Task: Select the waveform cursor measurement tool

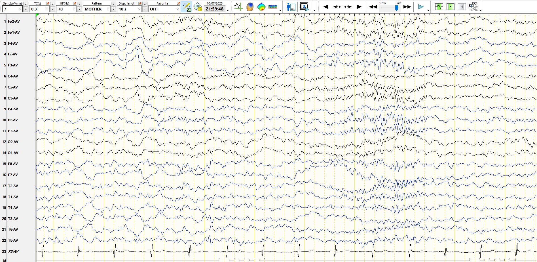Action: [x=238, y=7]
